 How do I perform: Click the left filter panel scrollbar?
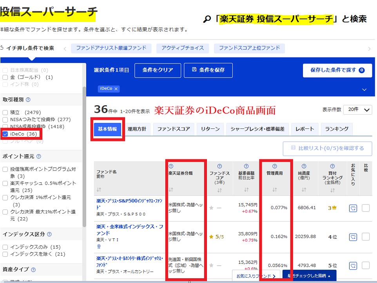(x=84, y=157)
